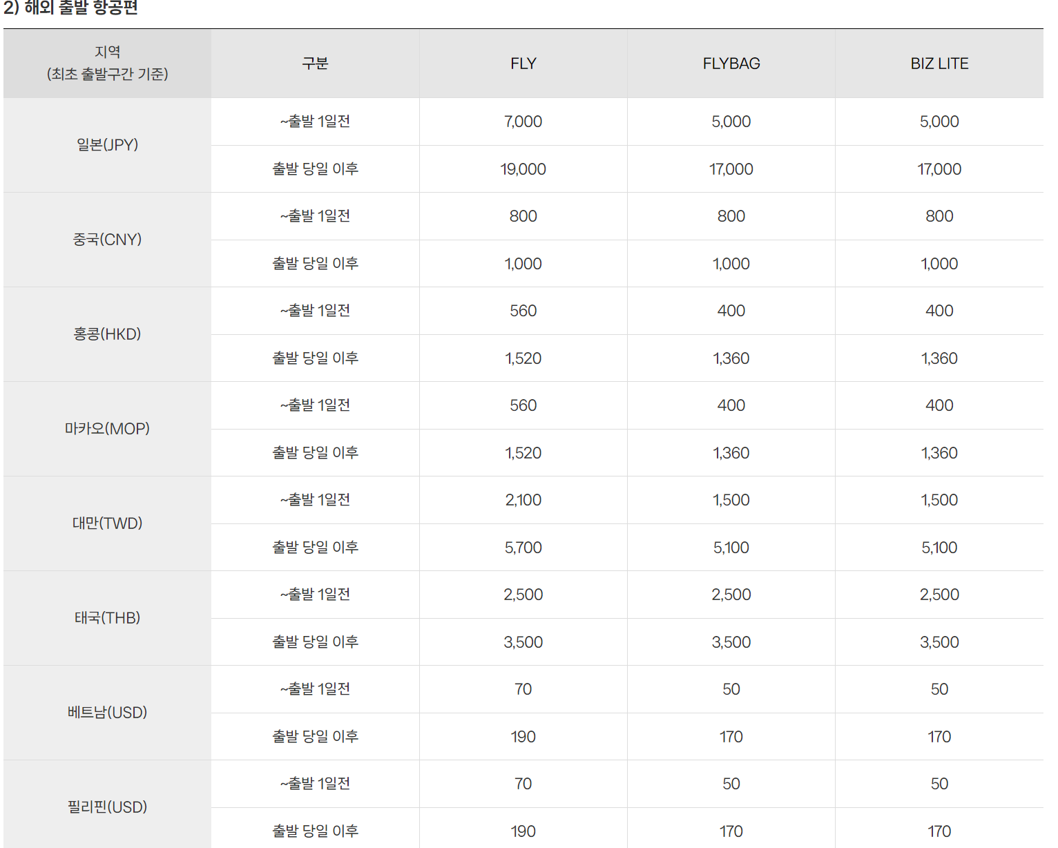This screenshot has height=848, width=1058.
Task: Click the "지역 (최초 출발구간 기준)" header cell
Action: tap(108, 63)
